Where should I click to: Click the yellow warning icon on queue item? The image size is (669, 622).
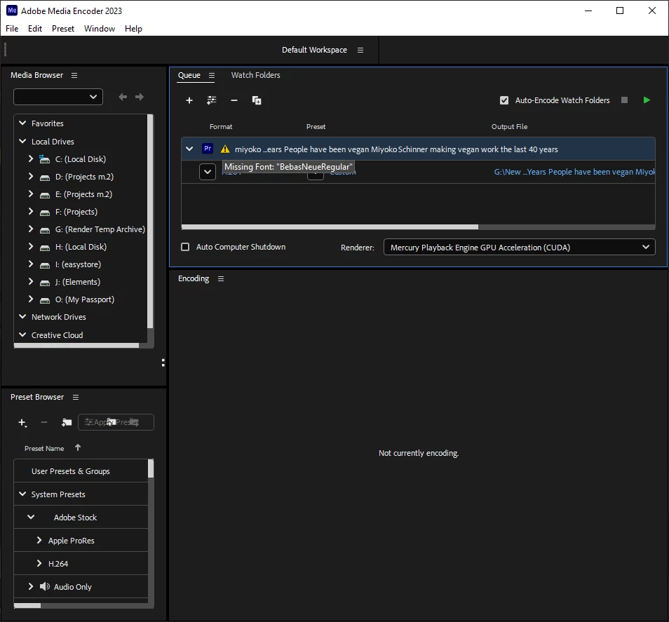[x=225, y=149]
